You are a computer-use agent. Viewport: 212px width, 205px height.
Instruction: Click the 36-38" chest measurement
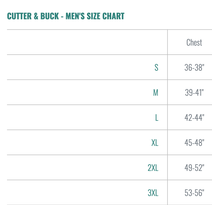coord(194,67)
